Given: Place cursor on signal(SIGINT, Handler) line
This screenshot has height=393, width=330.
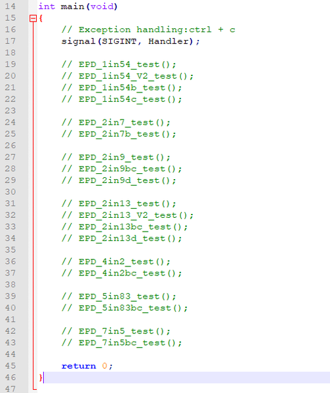Looking at the screenshot, I should 131,41.
